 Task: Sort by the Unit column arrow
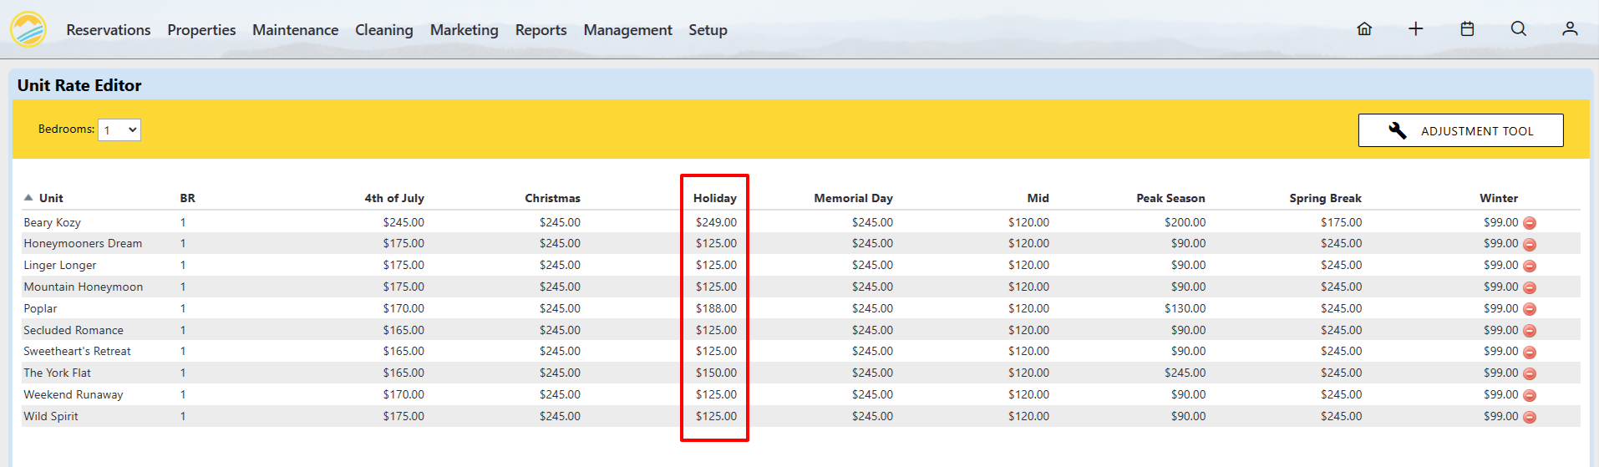(28, 198)
